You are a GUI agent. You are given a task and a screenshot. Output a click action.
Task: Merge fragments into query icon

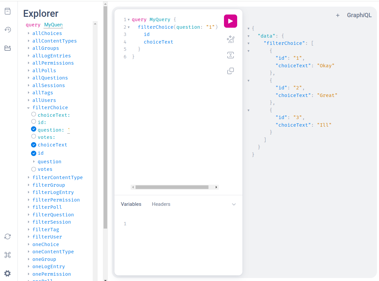point(230,55)
